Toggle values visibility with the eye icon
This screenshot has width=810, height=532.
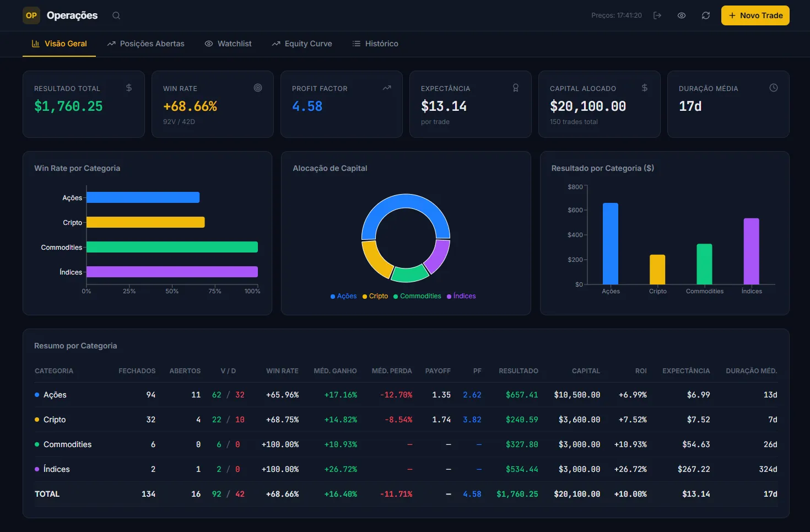tap(682, 15)
